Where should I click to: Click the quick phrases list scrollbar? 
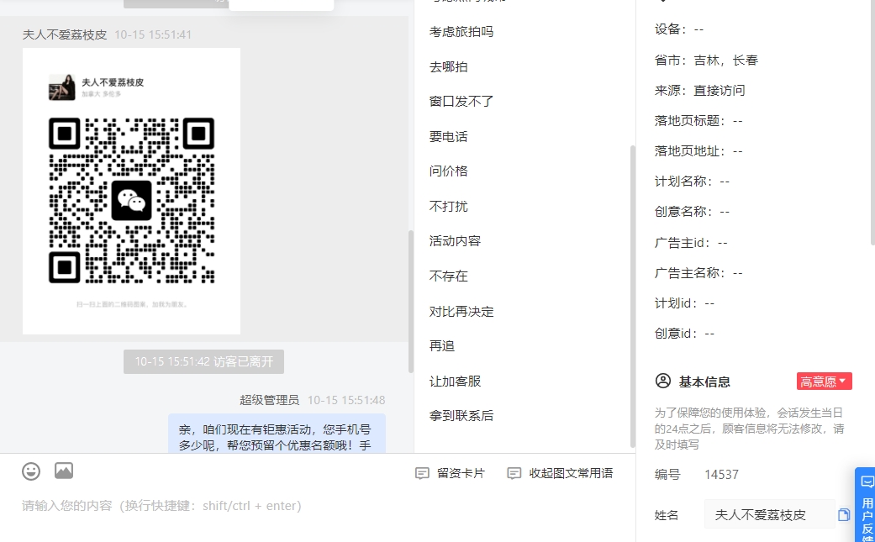[633, 296]
